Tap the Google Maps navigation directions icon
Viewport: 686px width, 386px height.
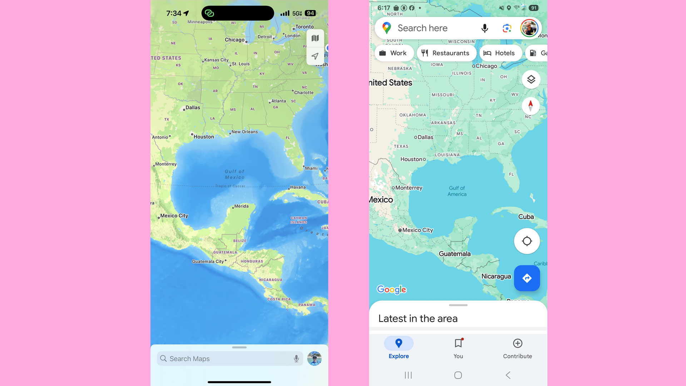[527, 278]
